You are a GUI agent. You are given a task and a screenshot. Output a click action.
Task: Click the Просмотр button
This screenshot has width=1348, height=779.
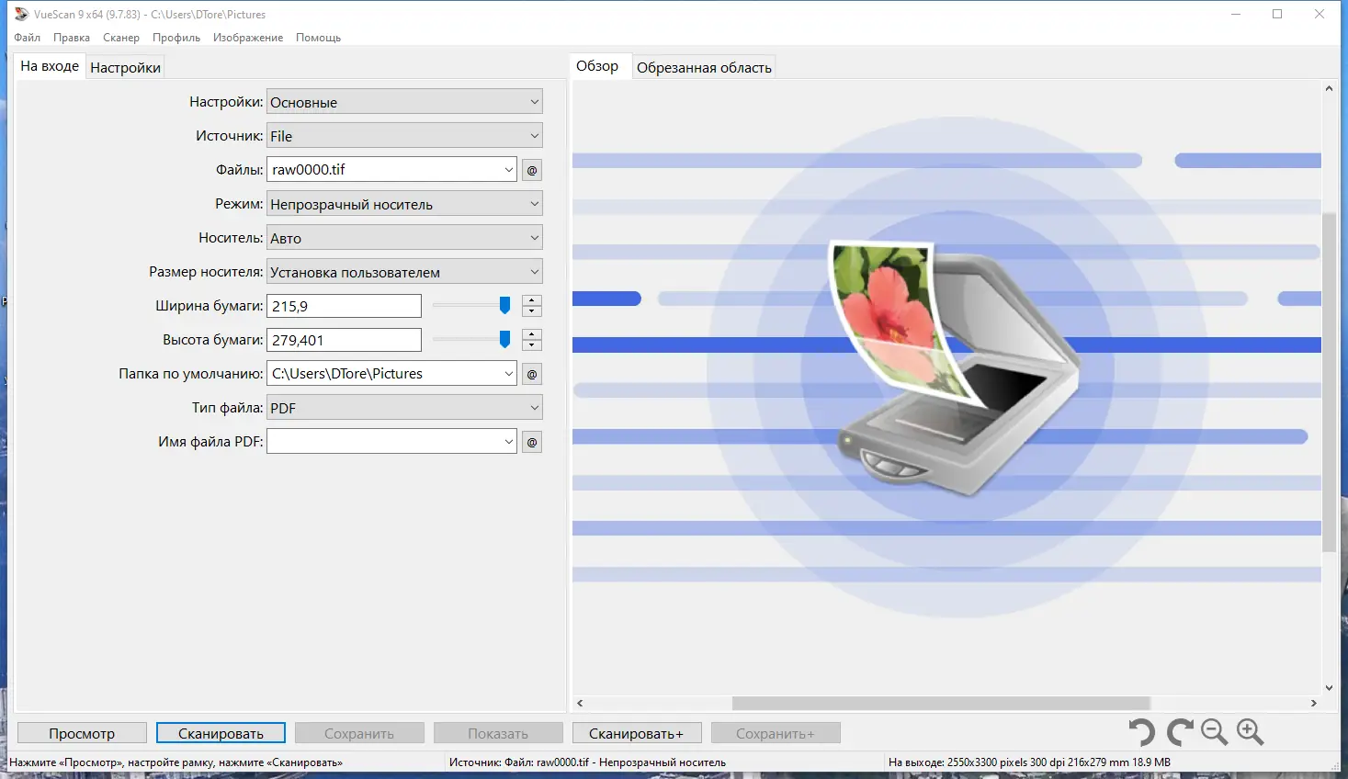point(82,733)
